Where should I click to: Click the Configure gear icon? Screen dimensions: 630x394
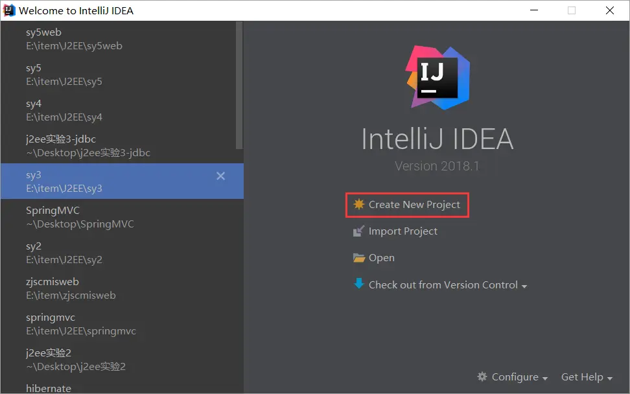482,377
